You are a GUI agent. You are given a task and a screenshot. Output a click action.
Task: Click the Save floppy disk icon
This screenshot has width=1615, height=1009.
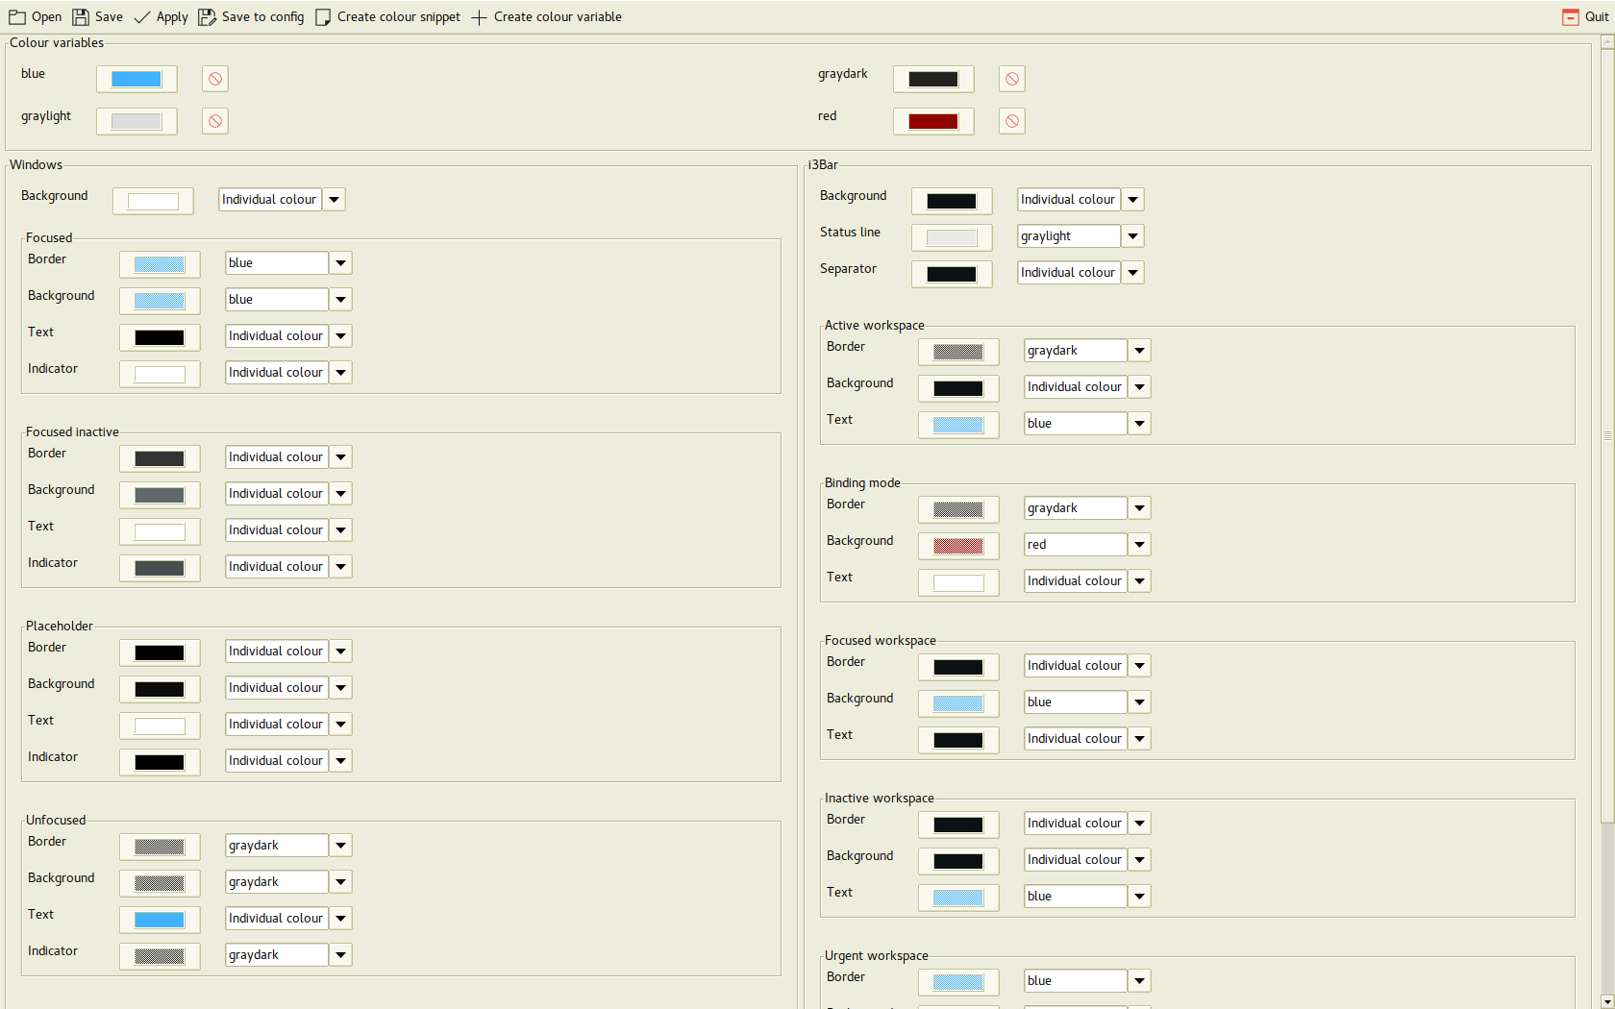pos(81,17)
